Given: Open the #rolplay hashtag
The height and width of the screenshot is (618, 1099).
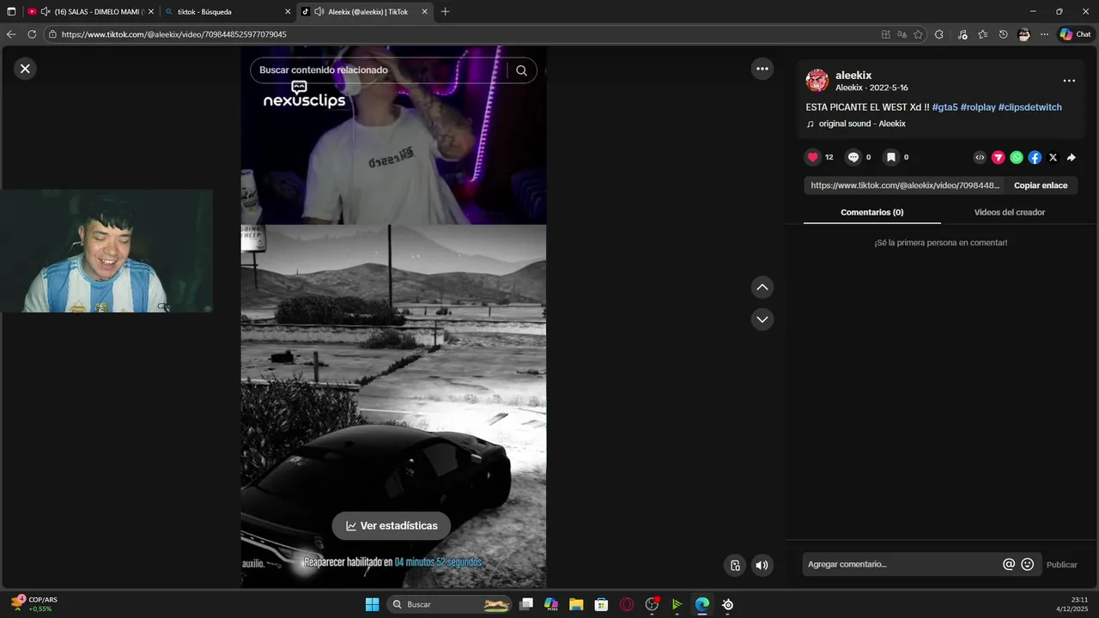Looking at the screenshot, I should click(978, 107).
